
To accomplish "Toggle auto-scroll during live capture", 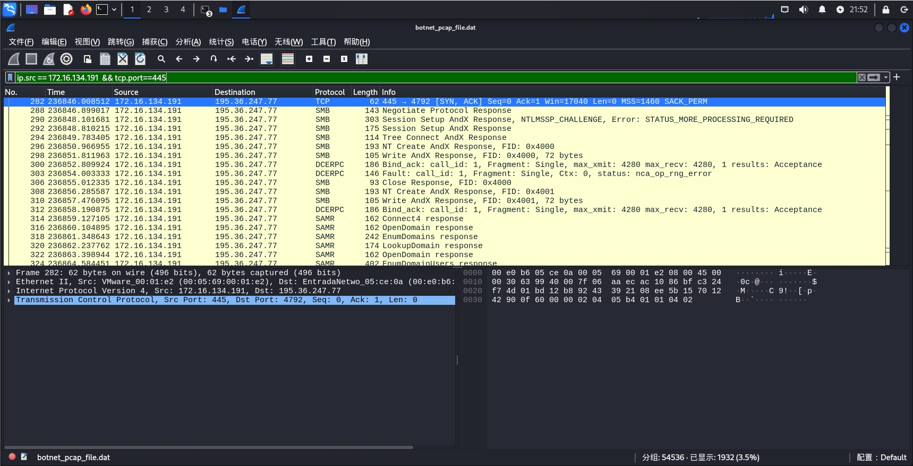I will tap(267, 59).
